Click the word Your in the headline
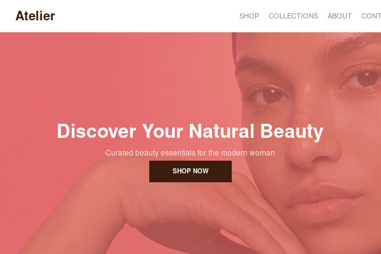This screenshot has height=254, width=381. click(163, 131)
